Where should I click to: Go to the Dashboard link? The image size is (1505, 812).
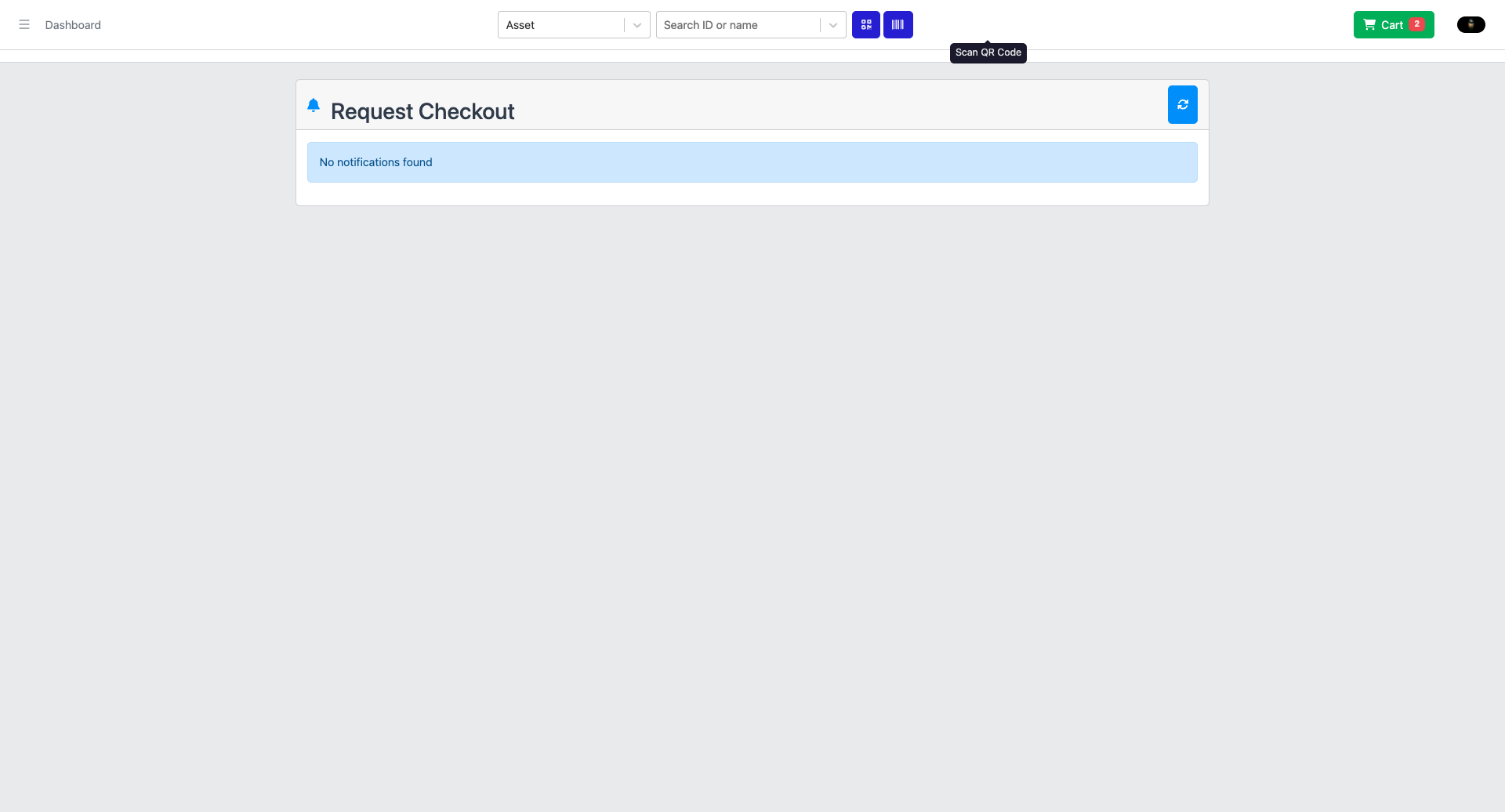pos(73,25)
